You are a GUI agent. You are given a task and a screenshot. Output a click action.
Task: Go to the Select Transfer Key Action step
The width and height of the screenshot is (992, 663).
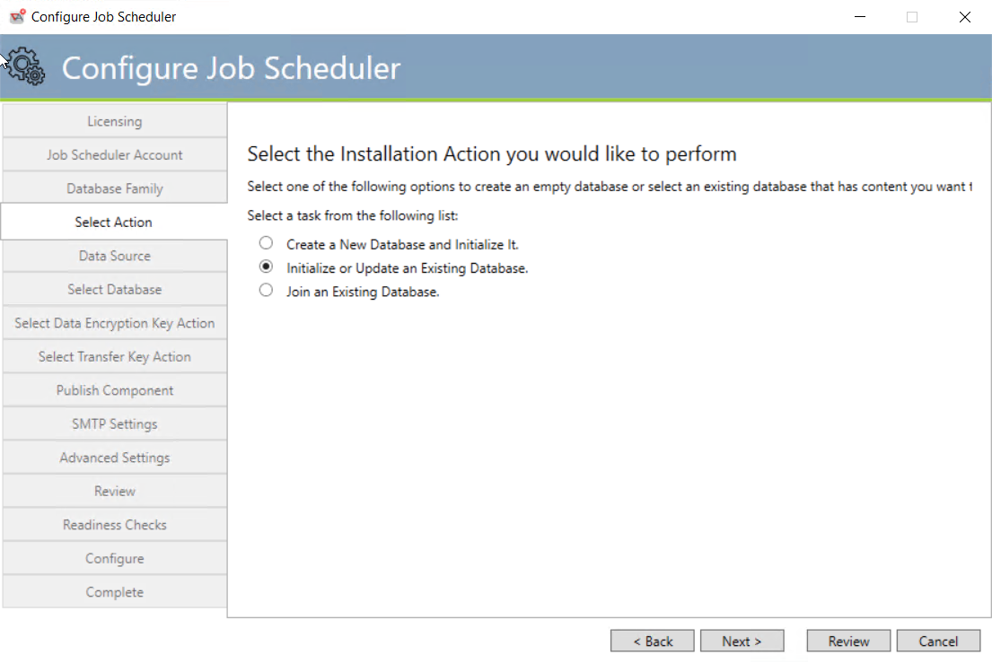pos(114,356)
